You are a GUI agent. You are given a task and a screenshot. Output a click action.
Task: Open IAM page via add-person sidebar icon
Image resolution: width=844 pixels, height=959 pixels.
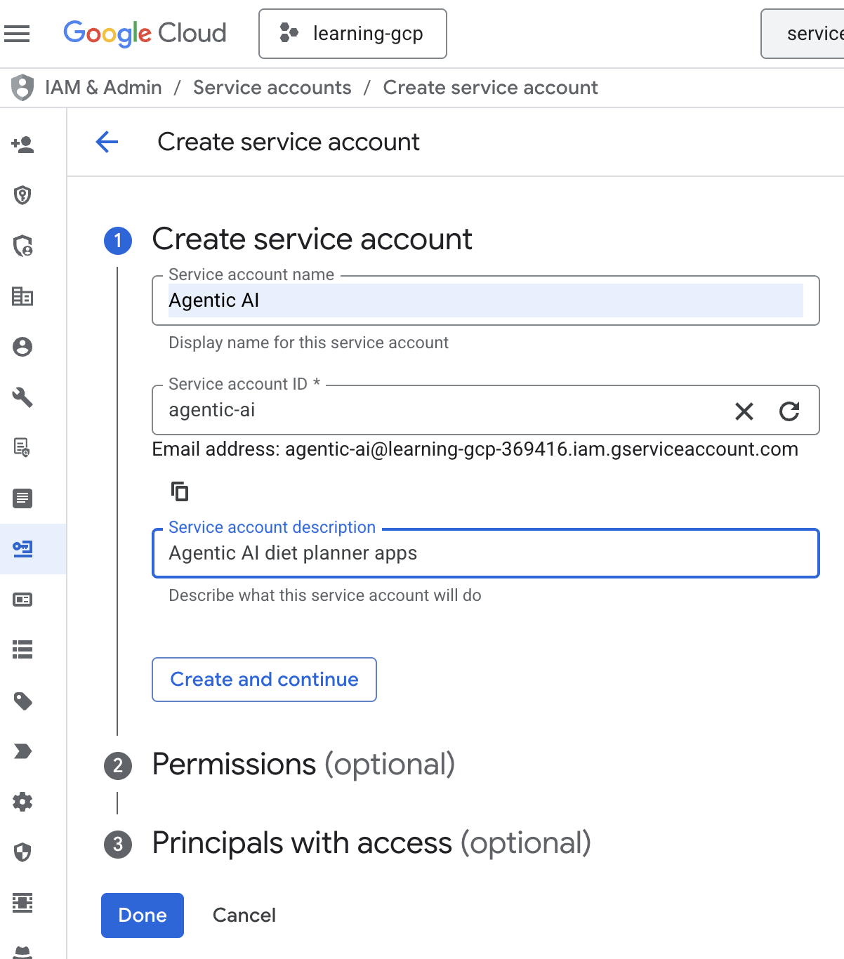22,145
